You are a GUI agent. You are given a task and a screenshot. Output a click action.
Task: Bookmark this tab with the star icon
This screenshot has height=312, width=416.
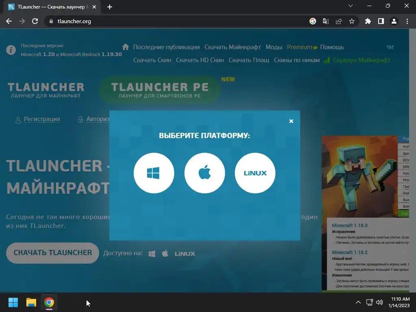pos(352,21)
